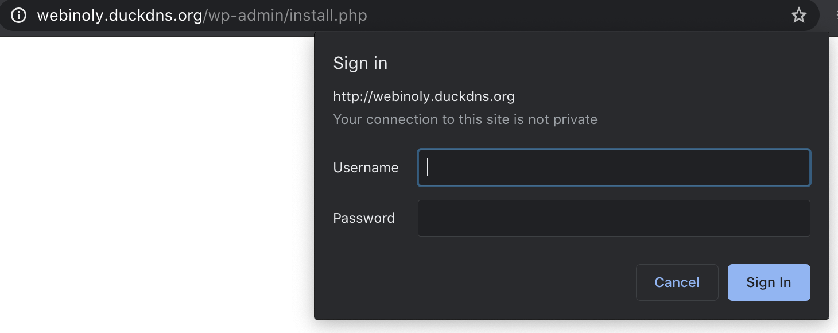This screenshot has width=838, height=333.
Task: Click the empty address bar space before the star
Action: (x=574, y=15)
